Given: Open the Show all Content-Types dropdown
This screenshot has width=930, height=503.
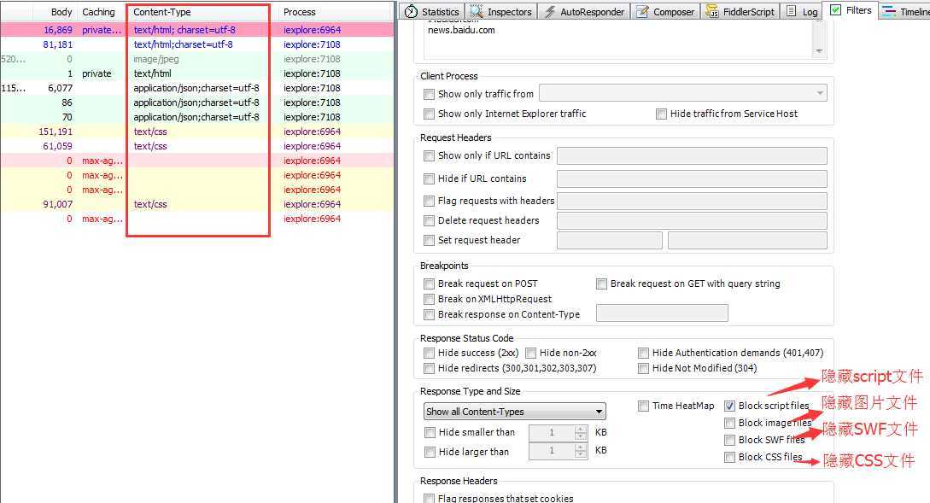Looking at the screenshot, I should pyautogui.click(x=514, y=412).
